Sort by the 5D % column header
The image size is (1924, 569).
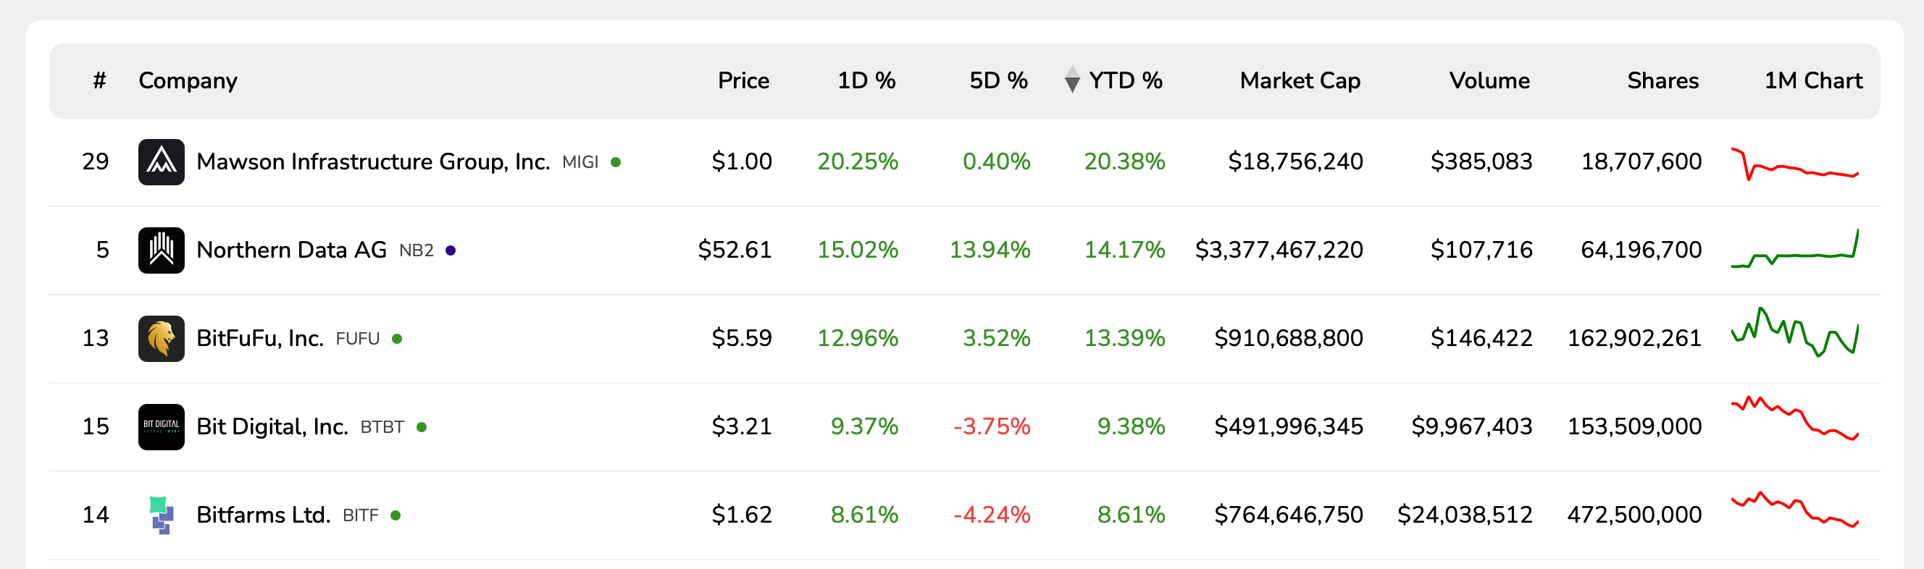(x=997, y=80)
